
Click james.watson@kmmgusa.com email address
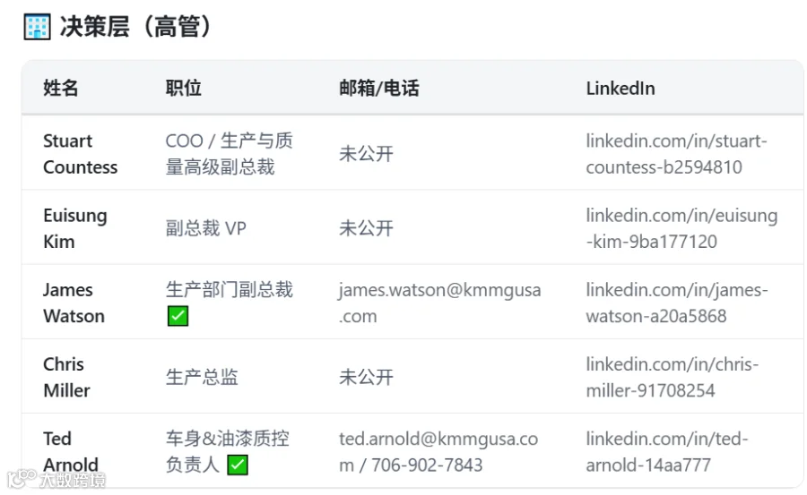click(439, 303)
